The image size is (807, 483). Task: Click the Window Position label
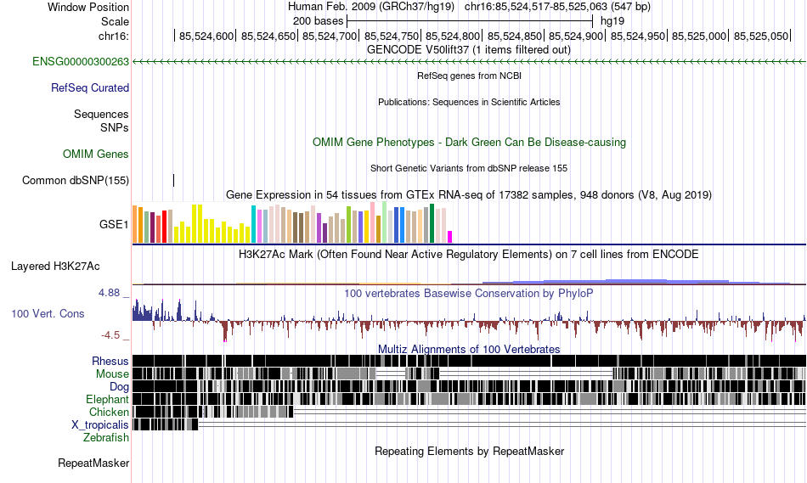pyautogui.click(x=88, y=7)
